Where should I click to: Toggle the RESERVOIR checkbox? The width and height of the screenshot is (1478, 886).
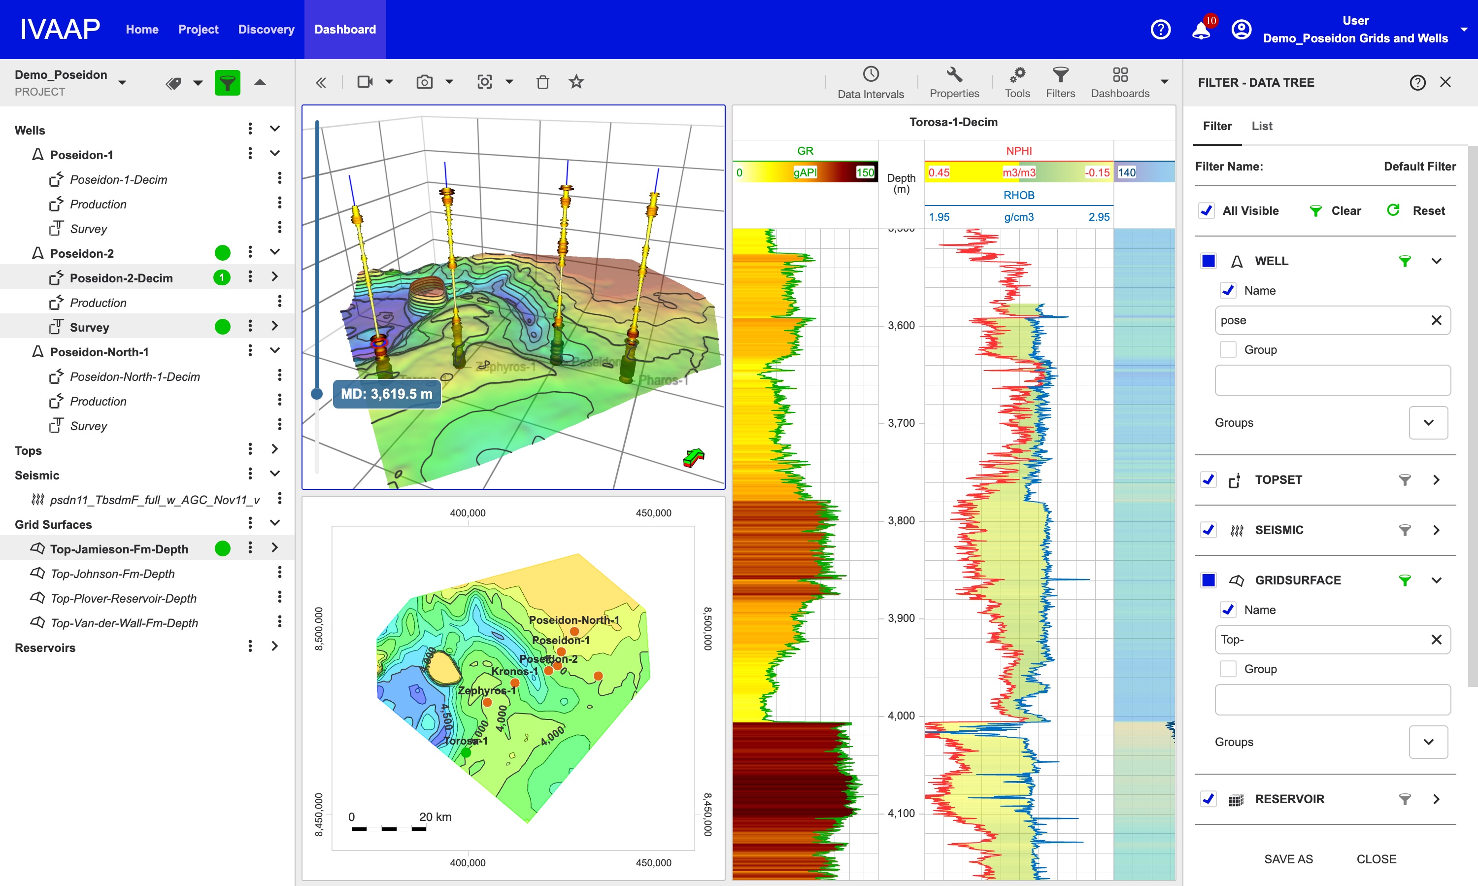(x=1208, y=799)
